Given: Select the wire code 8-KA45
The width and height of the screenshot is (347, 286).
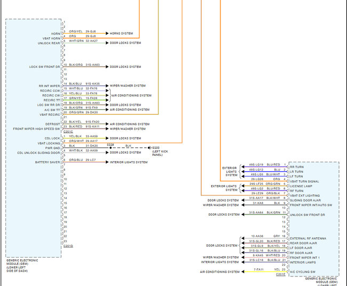Looking at the screenshot, I should click(258, 256).
